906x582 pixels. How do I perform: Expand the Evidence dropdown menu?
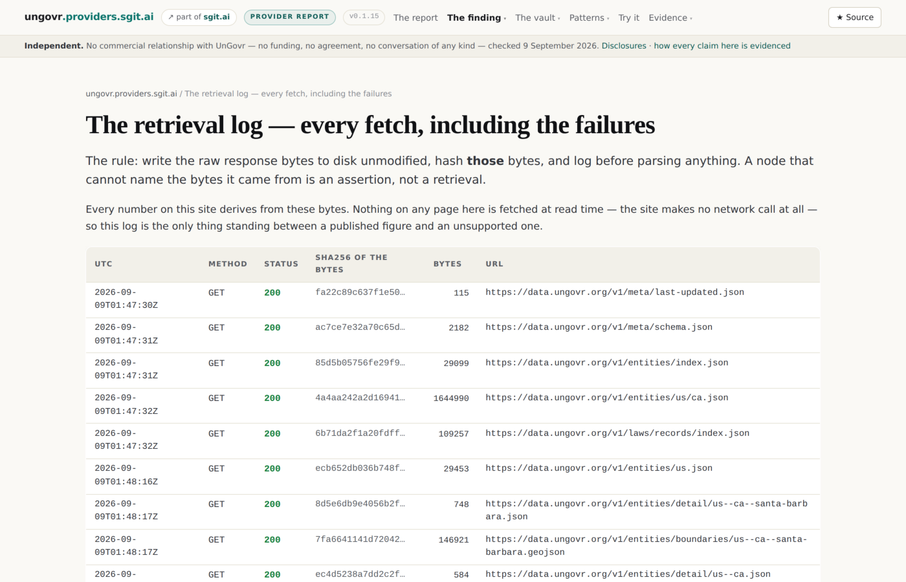click(x=670, y=17)
